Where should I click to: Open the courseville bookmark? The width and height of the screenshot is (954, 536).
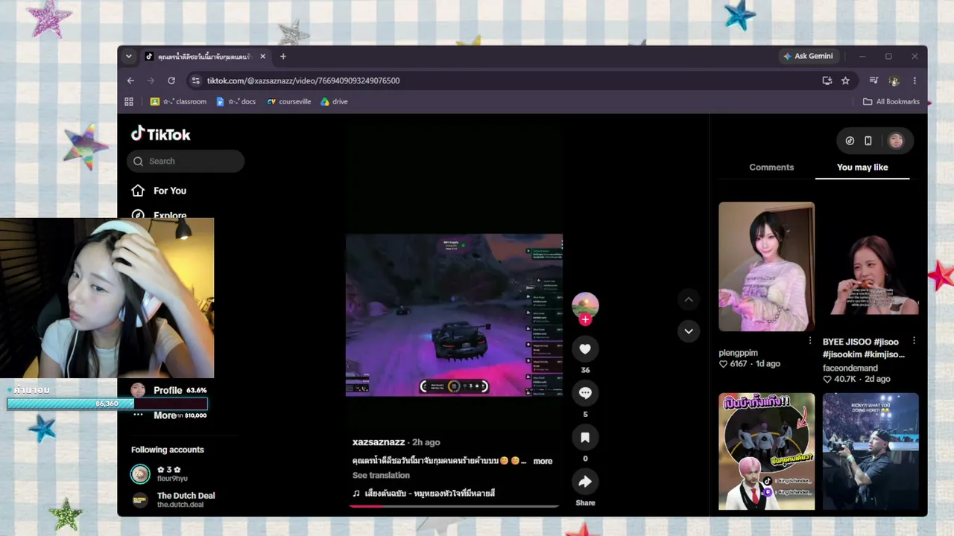point(289,101)
